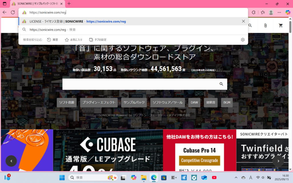The height and width of the screenshot is (183, 293).
Task: Open the shopping cart icon
Action: coord(281,25)
